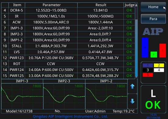
Task: Click the results table vertical scrollbar
Action: click(136, 41)
